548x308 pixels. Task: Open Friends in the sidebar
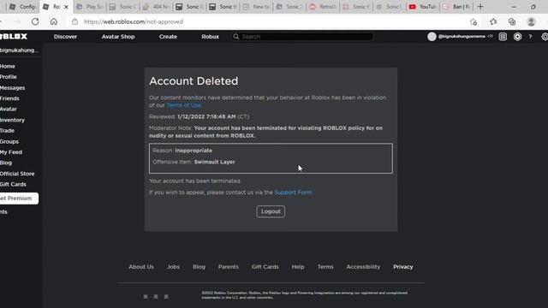9,98
